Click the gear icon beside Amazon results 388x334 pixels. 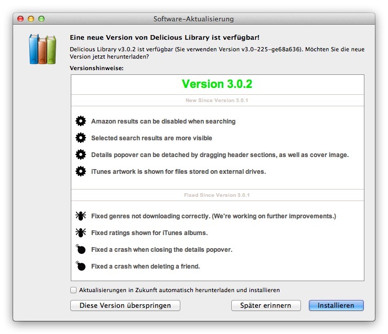click(x=81, y=121)
